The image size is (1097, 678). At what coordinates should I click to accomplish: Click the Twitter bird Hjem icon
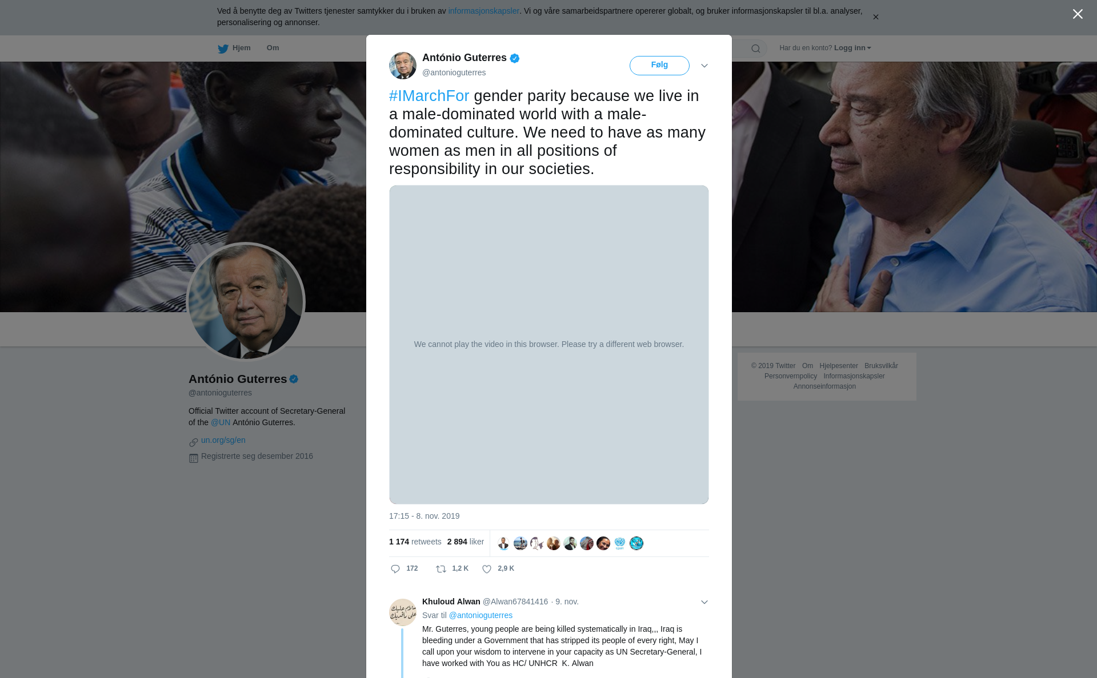[x=223, y=49]
